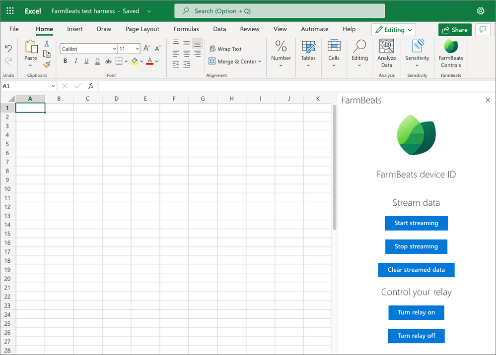Click the Start streaming button
The height and width of the screenshot is (355, 496).
(x=416, y=223)
